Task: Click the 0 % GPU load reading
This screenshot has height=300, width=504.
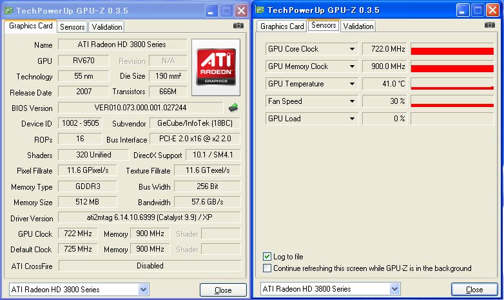Action: tap(384, 119)
